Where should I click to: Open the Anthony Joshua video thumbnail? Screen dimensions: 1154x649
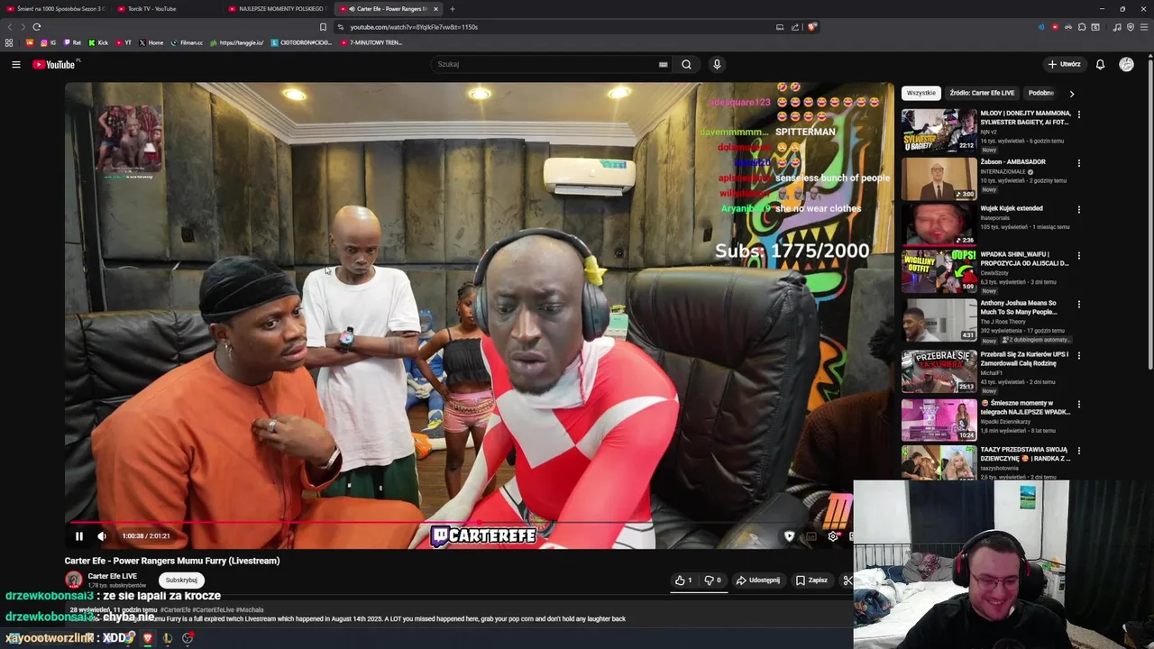[x=939, y=319]
